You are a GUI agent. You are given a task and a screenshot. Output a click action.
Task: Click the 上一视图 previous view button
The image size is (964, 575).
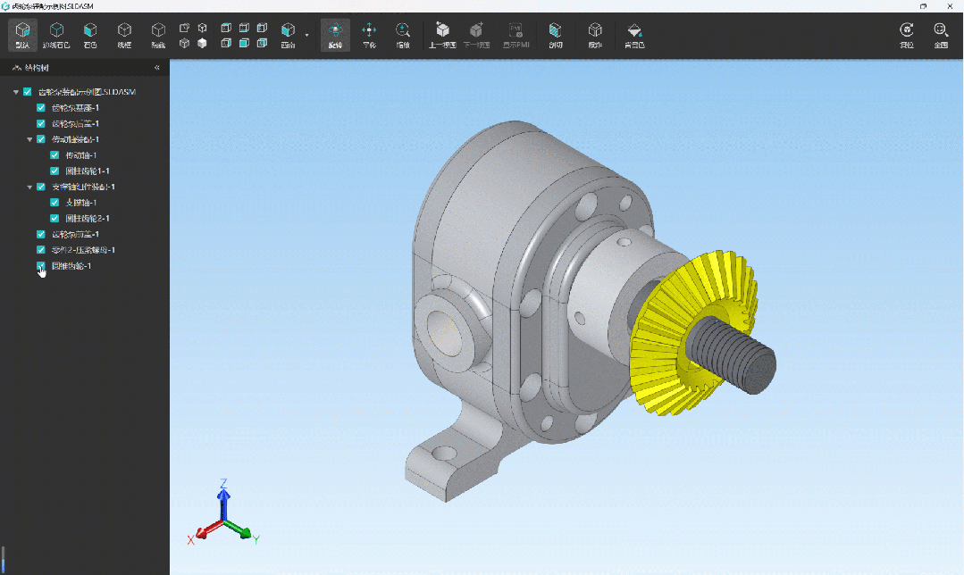point(442,34)
